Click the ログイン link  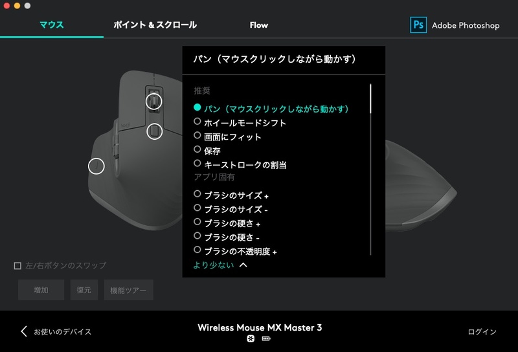[x=482, y=331]
